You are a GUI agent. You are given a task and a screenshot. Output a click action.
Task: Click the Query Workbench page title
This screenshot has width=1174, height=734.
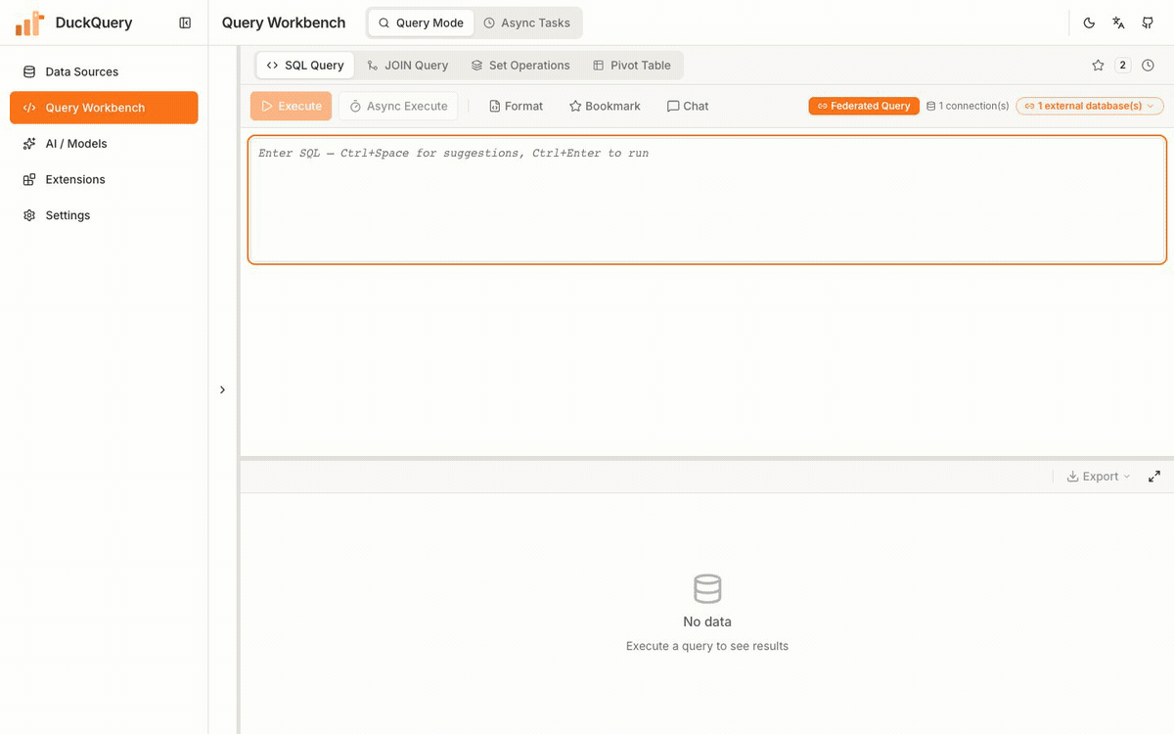[x=284, y=23]
